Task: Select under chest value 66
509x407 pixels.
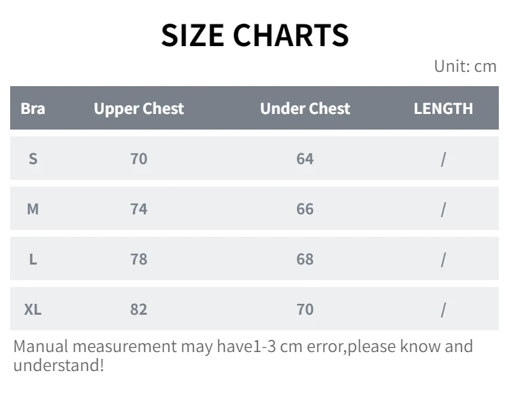Action: pos(305,209)
